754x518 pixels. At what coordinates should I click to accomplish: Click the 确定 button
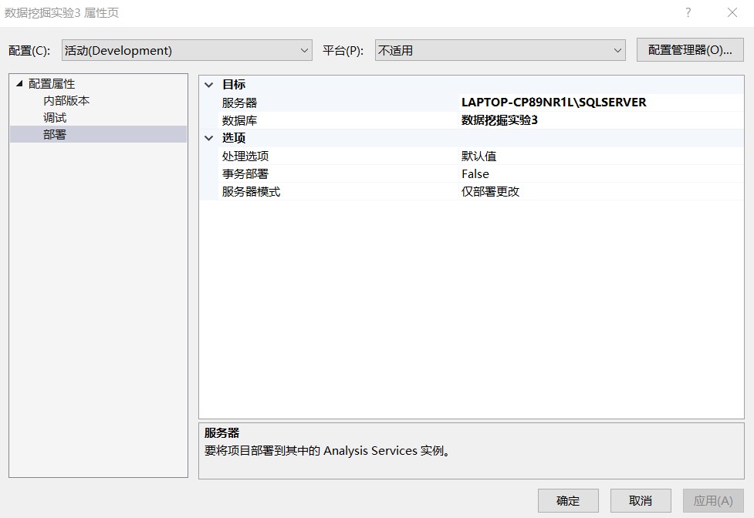(x=568, y=501)
